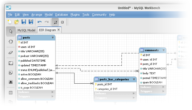
Task: Select the hand pan tool
Action: (x=11, y=42)
